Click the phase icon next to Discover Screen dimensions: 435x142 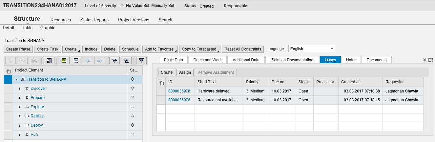coord(27,89)
